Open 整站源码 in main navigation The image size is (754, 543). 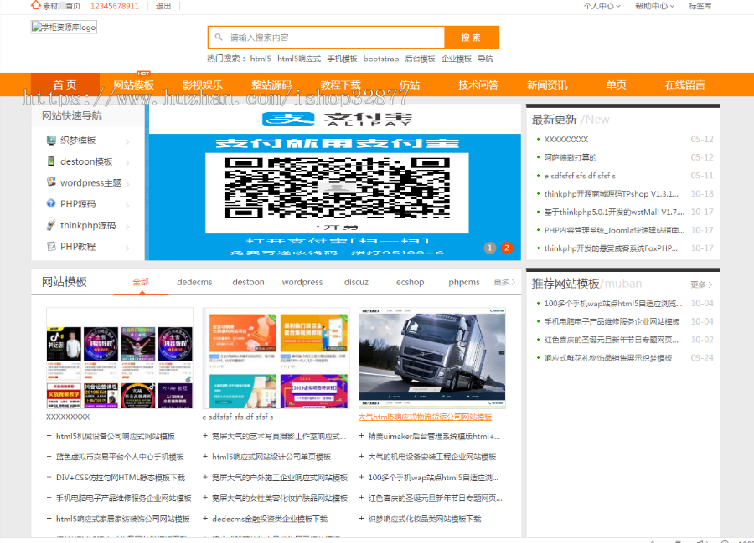point(271,85)
